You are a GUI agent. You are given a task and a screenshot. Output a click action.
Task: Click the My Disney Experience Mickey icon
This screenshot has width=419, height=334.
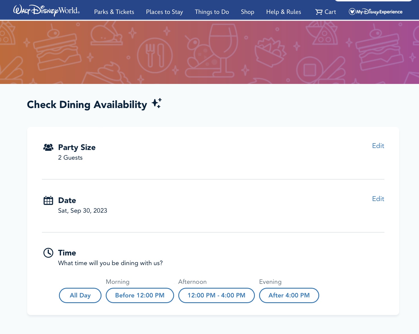tap(352, 12)
